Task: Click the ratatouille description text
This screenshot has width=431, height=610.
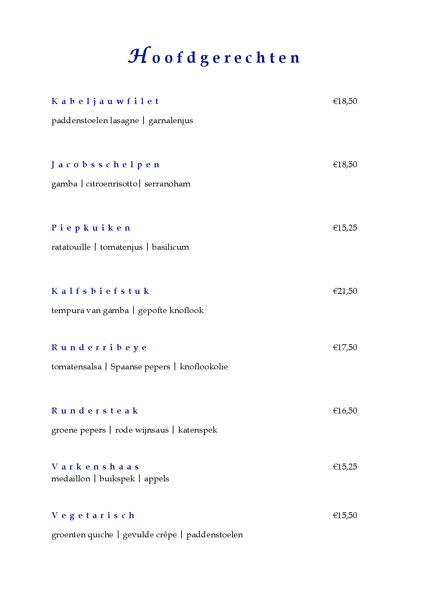Action: [x=71, y=247]
